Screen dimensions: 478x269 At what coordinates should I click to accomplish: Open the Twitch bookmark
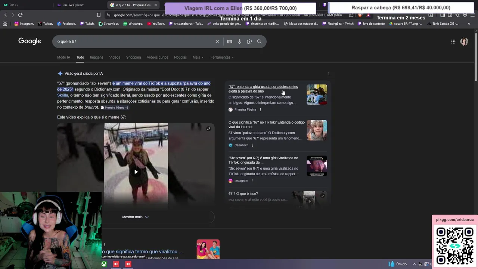(87, 24)
